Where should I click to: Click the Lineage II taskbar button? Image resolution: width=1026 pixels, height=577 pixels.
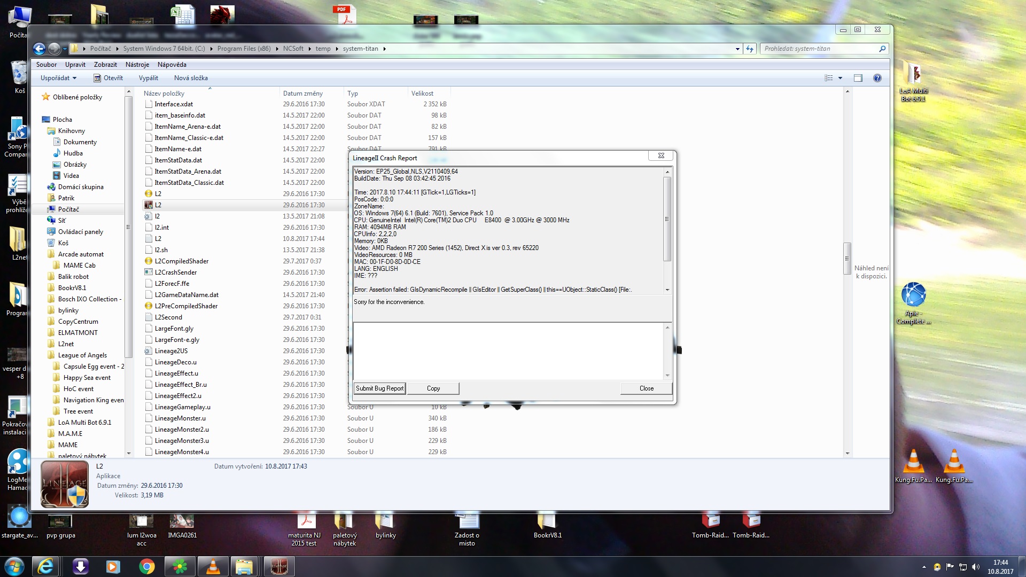click(x=279, y=566)
